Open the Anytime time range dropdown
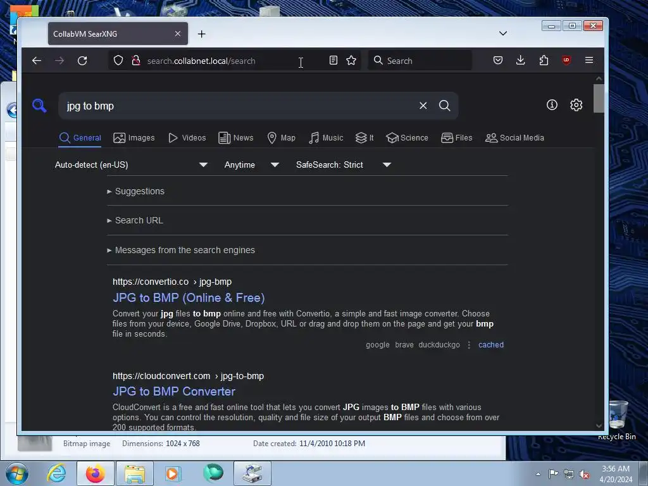Viewport: 648px width, 486px height. (251, 165)
